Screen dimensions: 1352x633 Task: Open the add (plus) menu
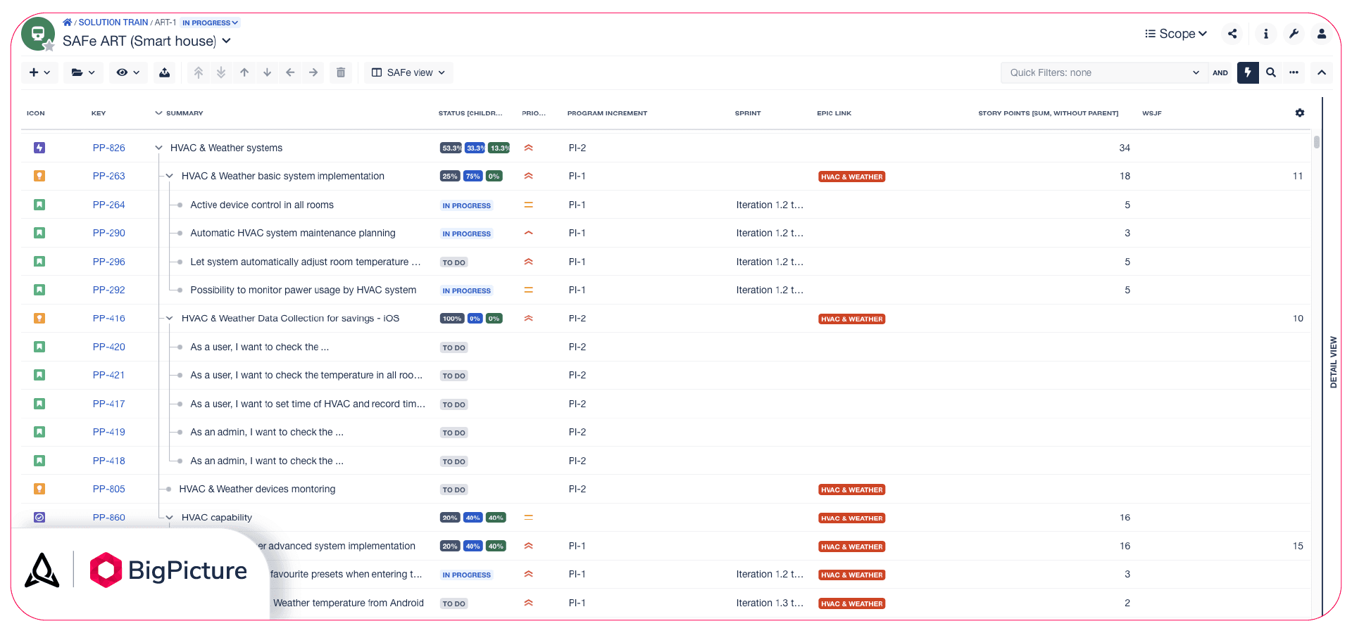click(x=39, y=72)
